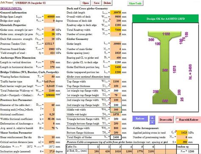The image size is (201, 154).
Task: Select Cable No. 1 end value 250
Action: 94,151
